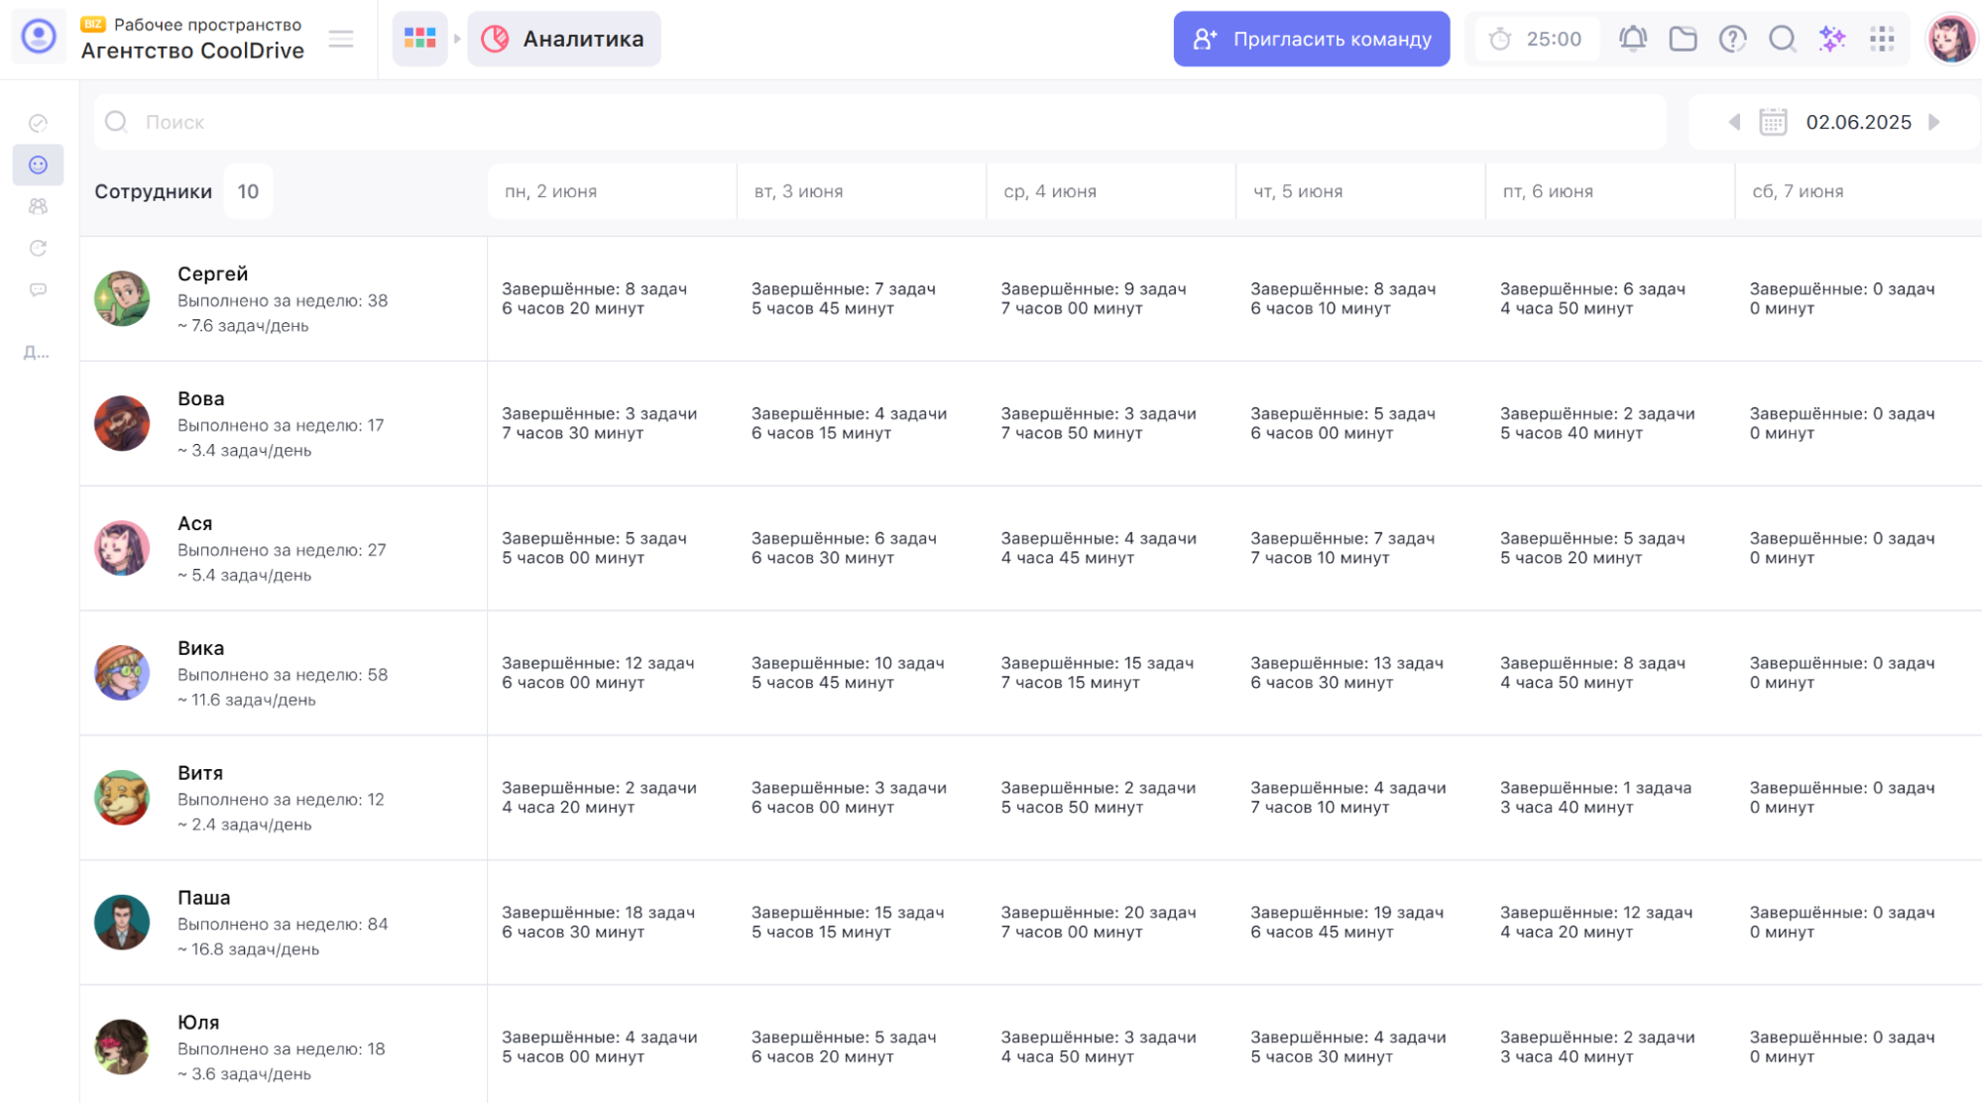The height and width of the screenshot is (1103, 1982).
Task: Open the calendar date picker 02.06.2025
Action: (x=1835, y=122)
